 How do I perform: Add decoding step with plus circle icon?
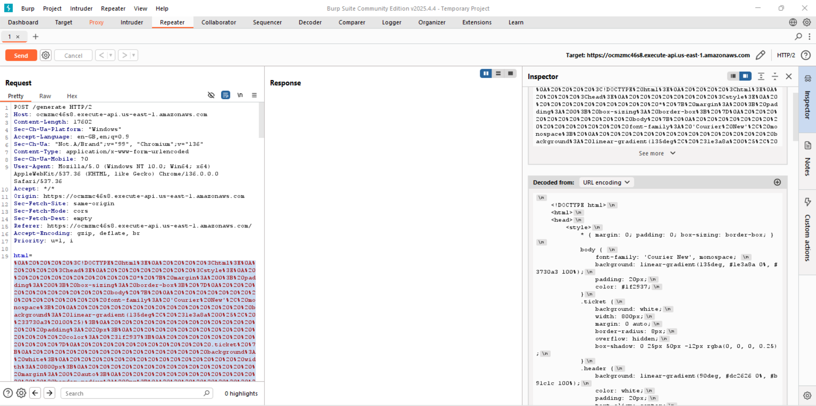pos(777,182)
